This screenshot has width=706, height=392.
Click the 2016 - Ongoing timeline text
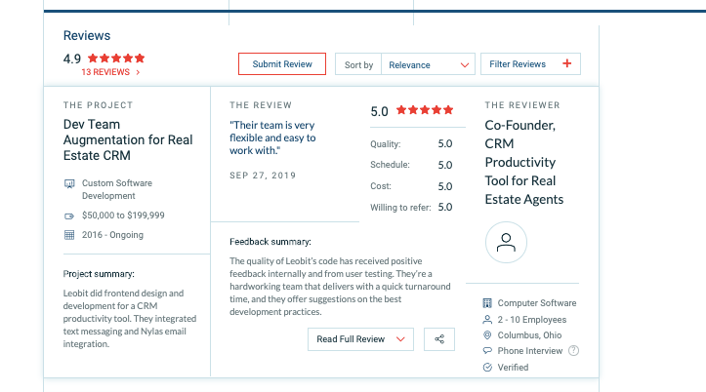(x=112, y=235)
